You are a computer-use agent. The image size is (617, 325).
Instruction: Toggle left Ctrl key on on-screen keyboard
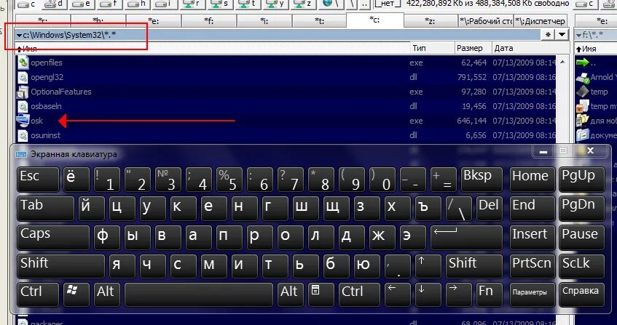pos(38,294)
